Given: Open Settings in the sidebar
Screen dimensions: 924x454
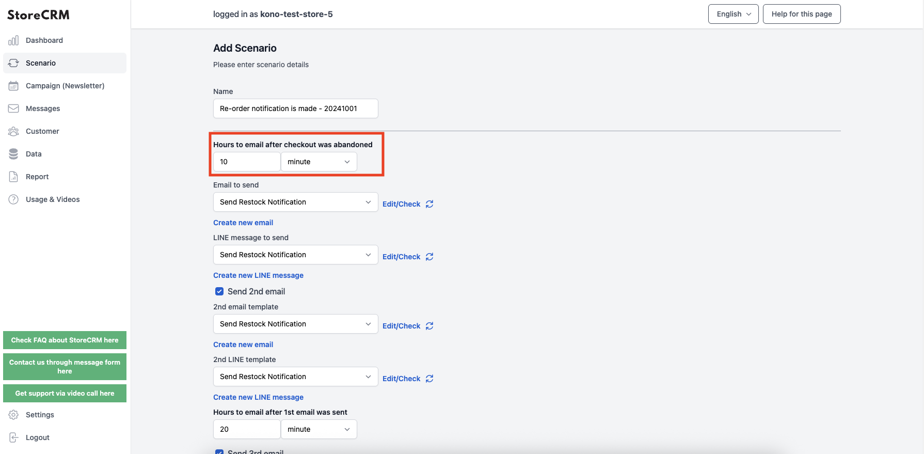Looking at the screenshot, I should click(65, 415).
